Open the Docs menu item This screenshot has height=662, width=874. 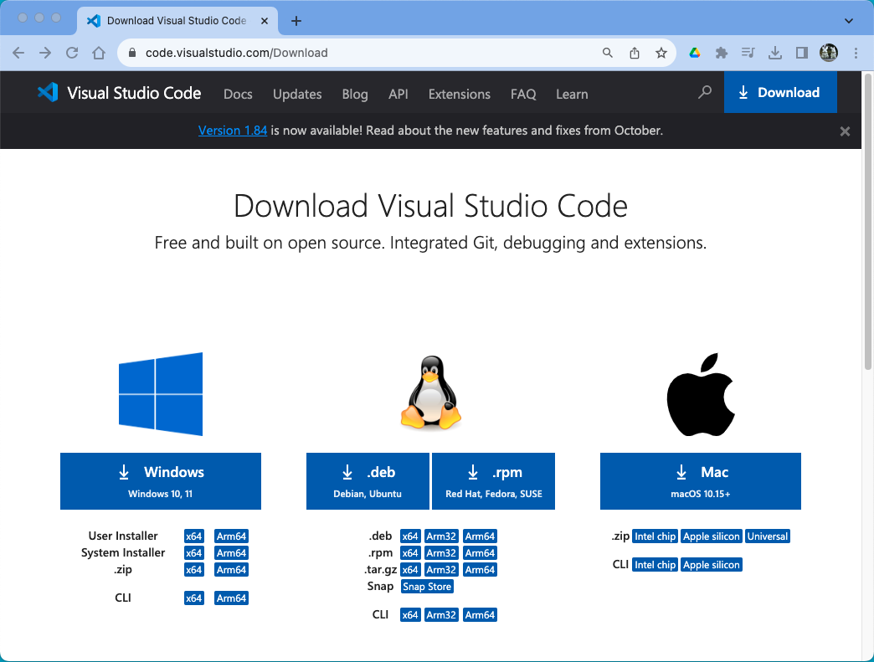(x=238, y=95)
